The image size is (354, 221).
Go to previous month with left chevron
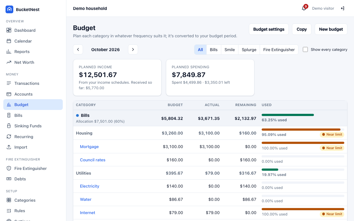[x=78, y=49]
